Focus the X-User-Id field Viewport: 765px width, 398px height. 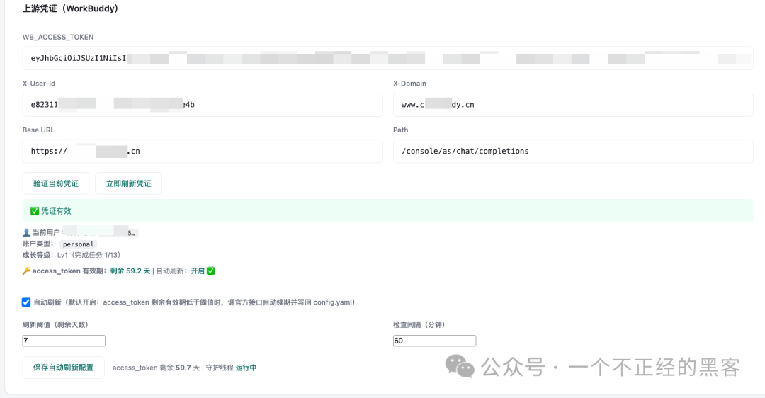pos(203,104)
